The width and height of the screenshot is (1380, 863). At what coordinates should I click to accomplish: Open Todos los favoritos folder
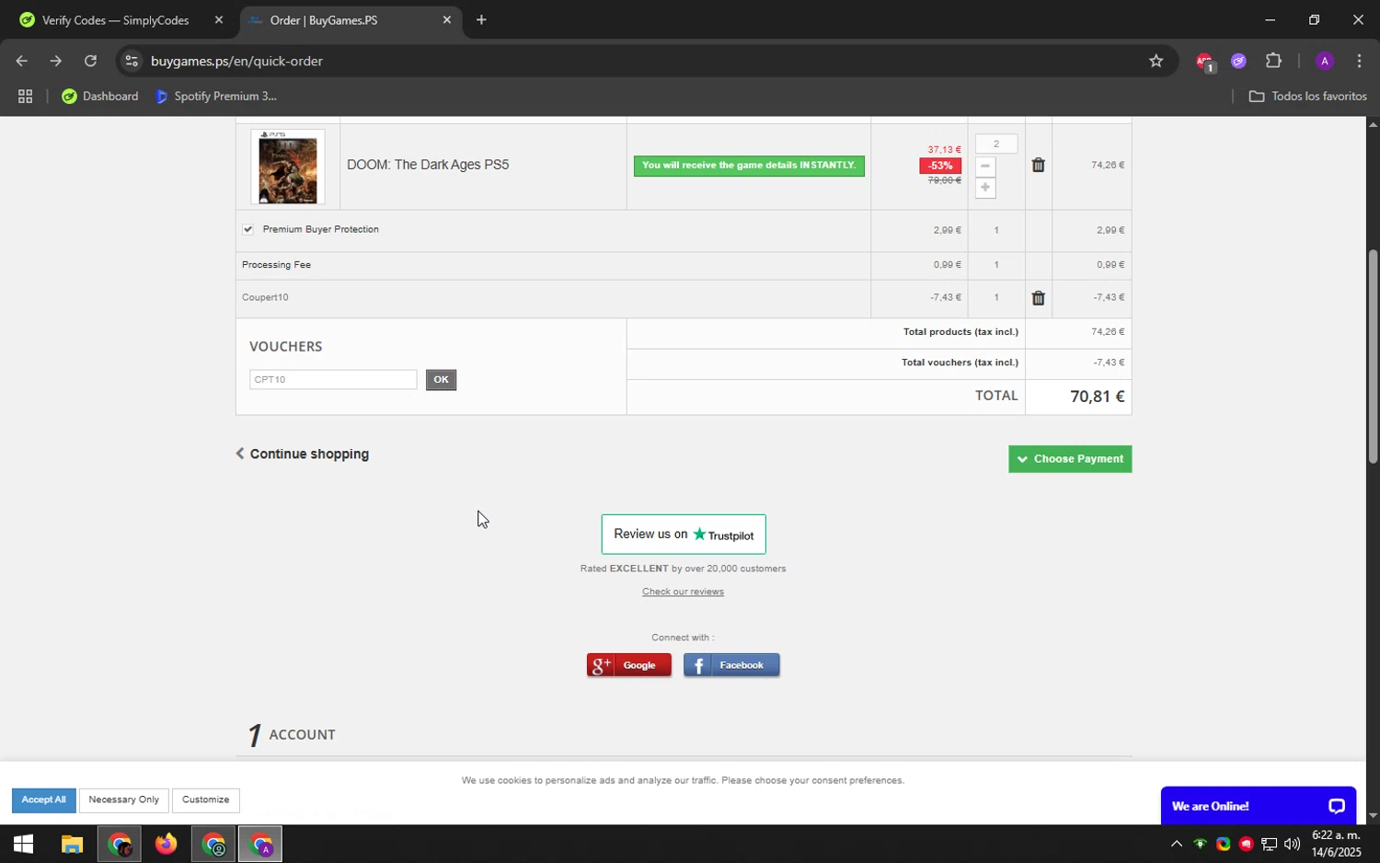tap(1307, 96)
